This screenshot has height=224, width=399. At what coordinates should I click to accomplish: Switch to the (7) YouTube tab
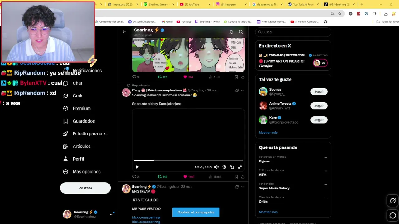click(x=195, y=4)
